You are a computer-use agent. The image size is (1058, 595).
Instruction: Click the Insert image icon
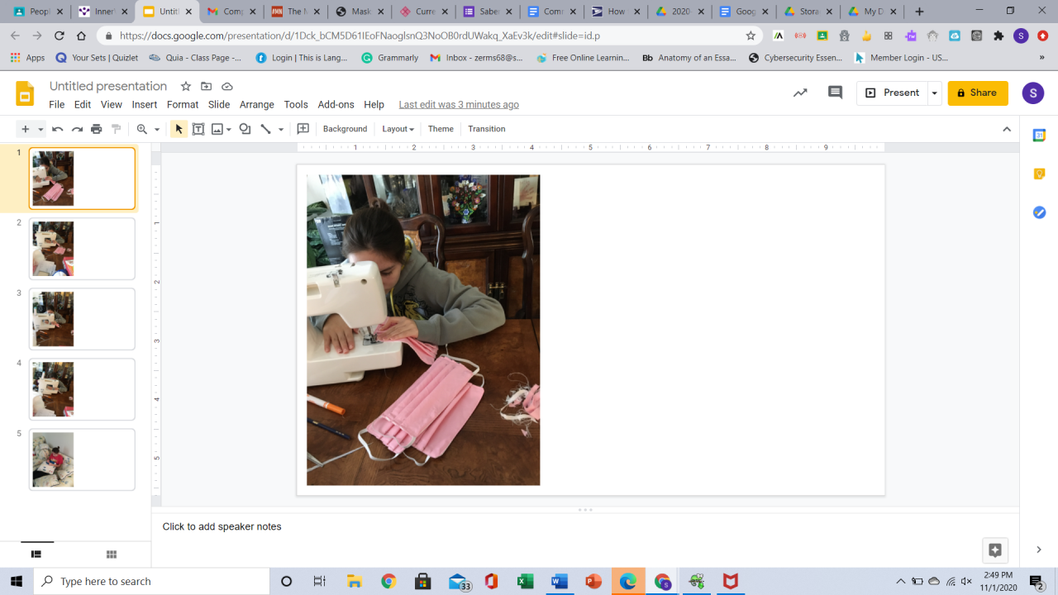click(x=217, y=129)
